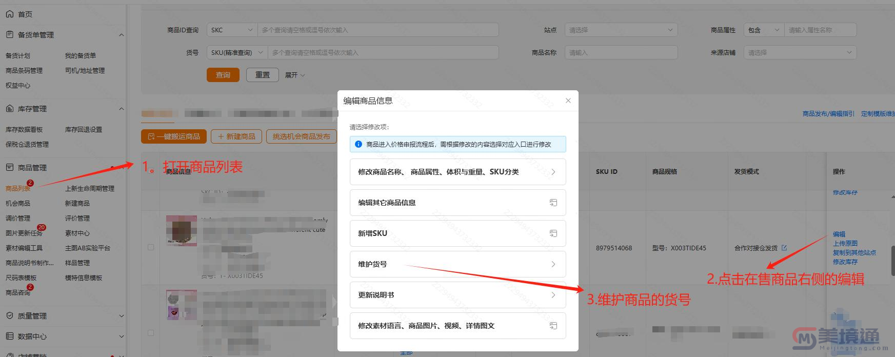
Task: Open the 站点 select dropdown
Action: pos(621,30)
